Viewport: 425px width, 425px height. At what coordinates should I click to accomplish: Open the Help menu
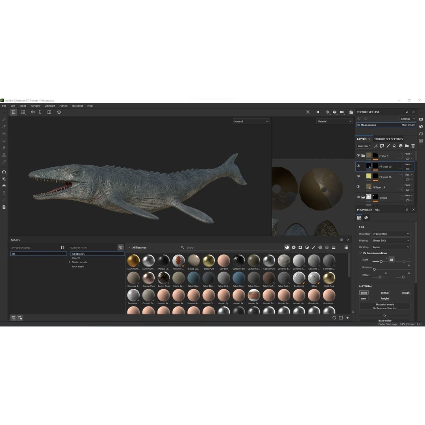(x=90, y=106)
